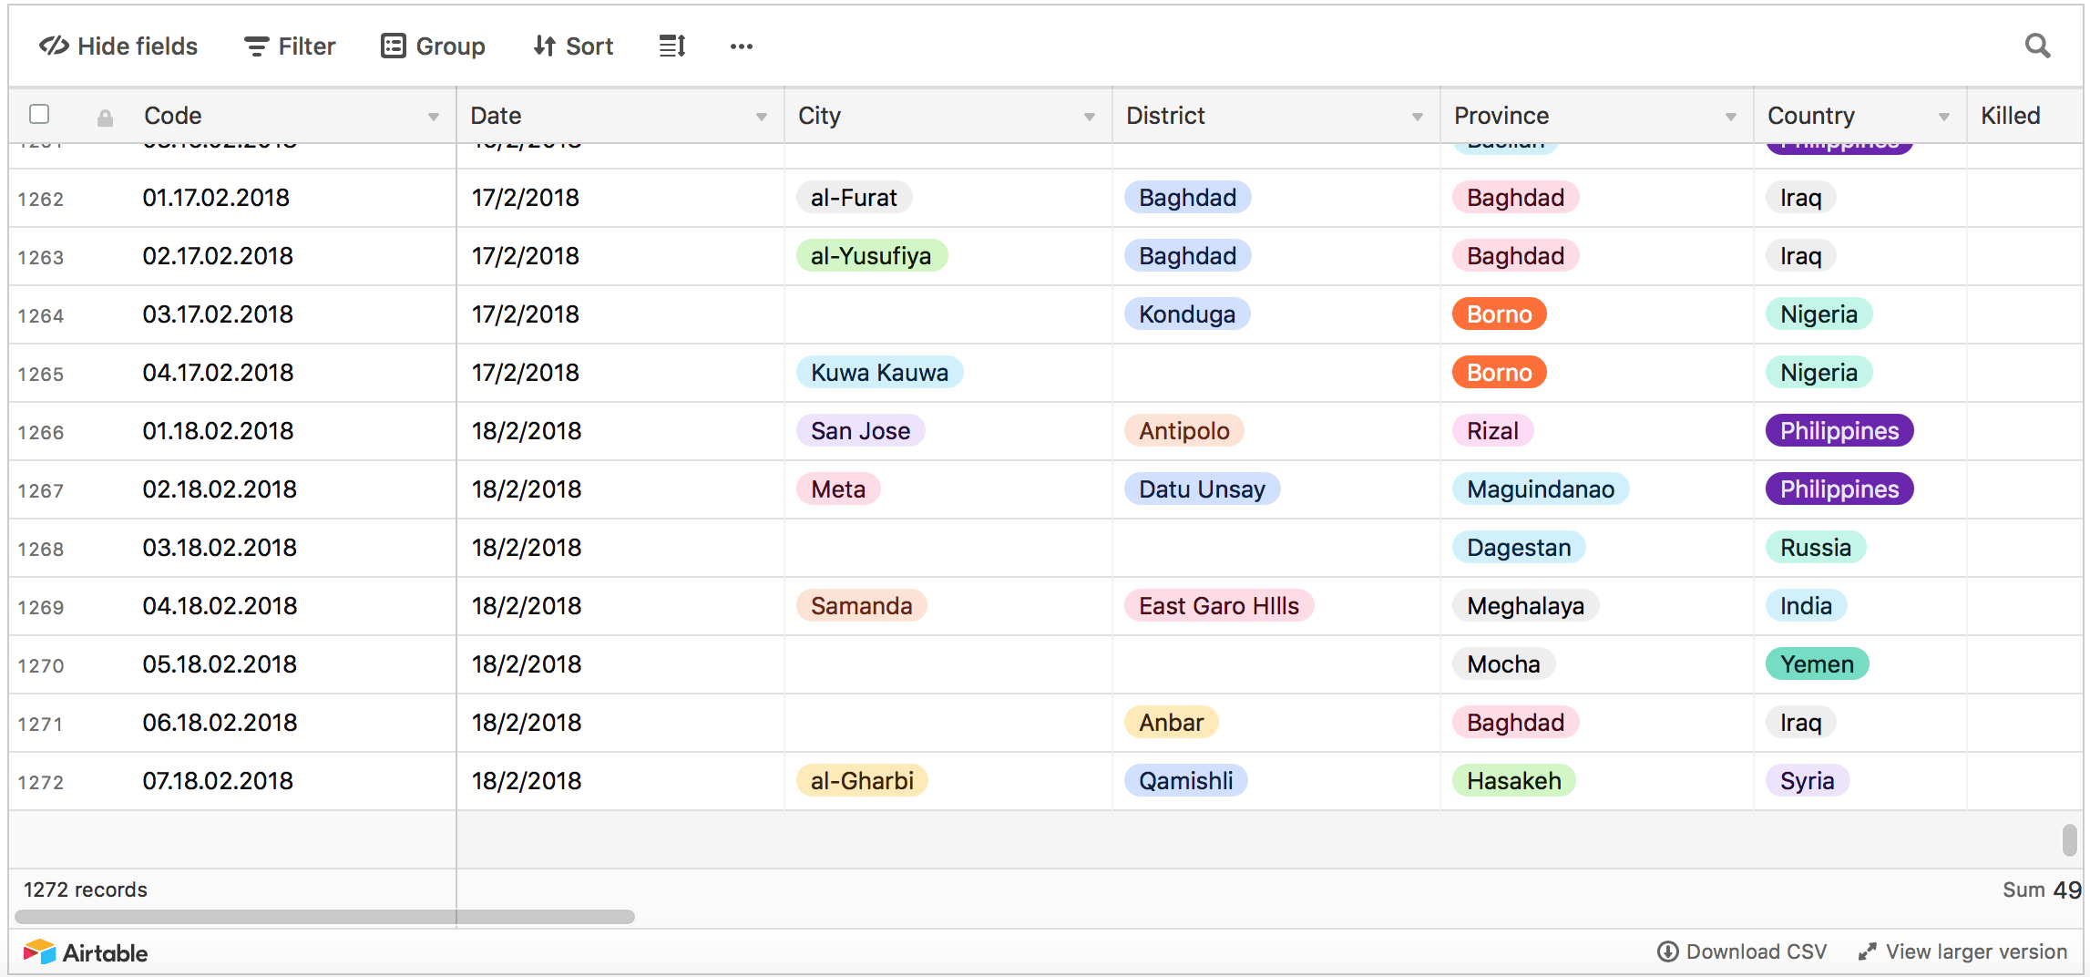Click the Qamishli district tag
The width and height of the screenshot is (2090, 977).
tap(1185, 781)
